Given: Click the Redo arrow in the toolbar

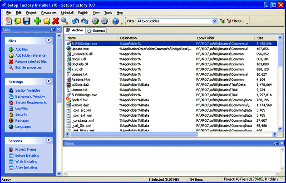Looking at the screenshot, I should (x=84, y=21).
